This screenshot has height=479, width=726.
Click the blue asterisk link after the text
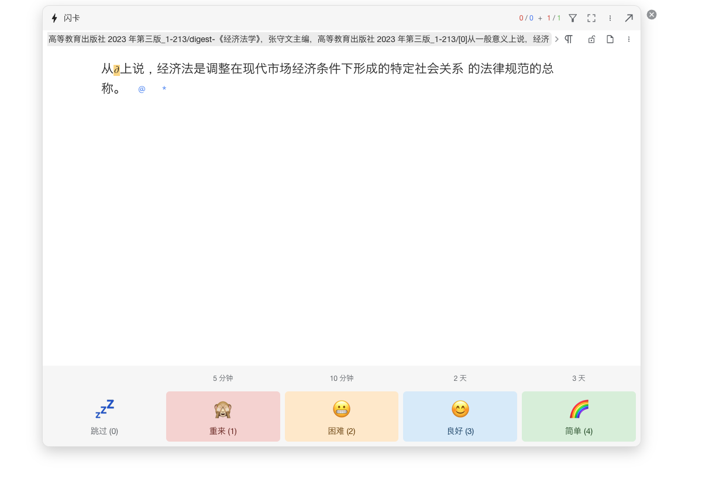[x=164, y=89]
